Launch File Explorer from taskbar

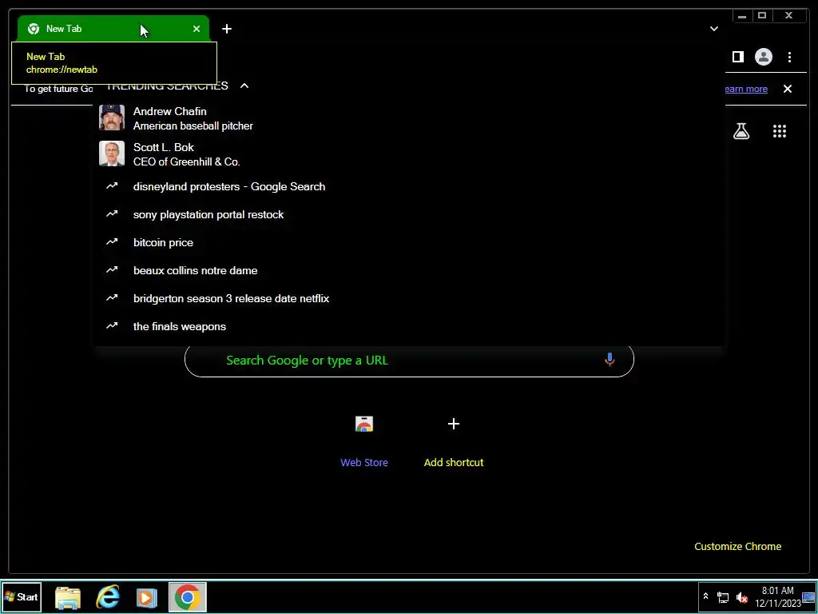point(68,597)
